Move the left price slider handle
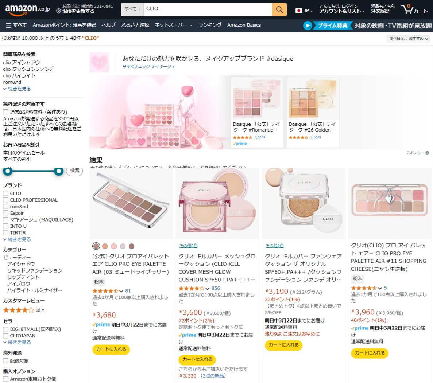Image resolution: width=433 pixels, height=383 pixels. click(7, 171)
